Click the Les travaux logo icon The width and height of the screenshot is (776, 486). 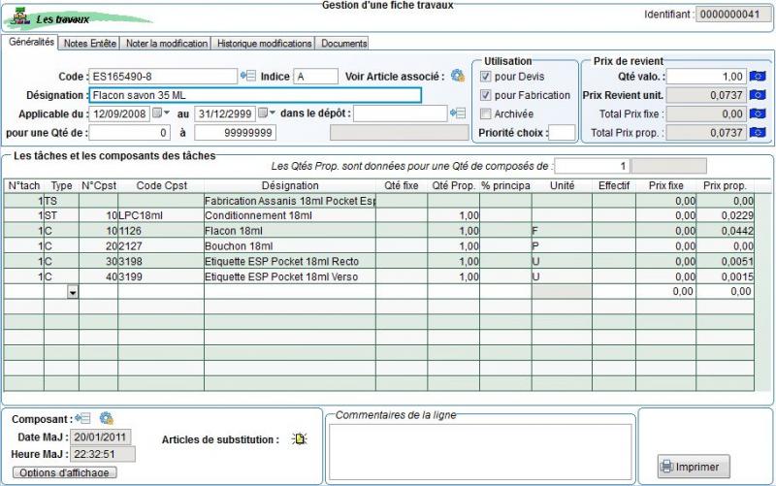[x=20, y=17]
